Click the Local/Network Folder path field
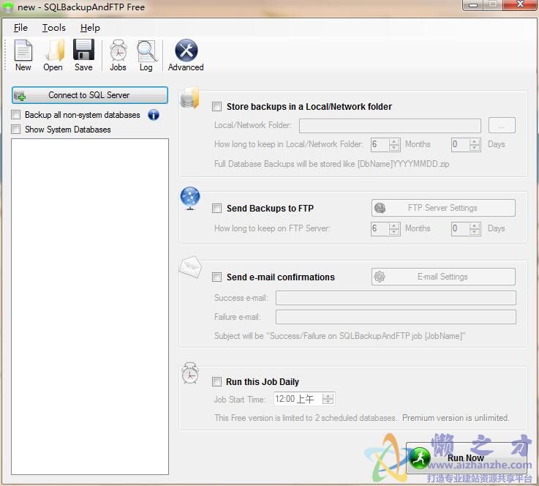The image size is (539, 486). point(390,126)
